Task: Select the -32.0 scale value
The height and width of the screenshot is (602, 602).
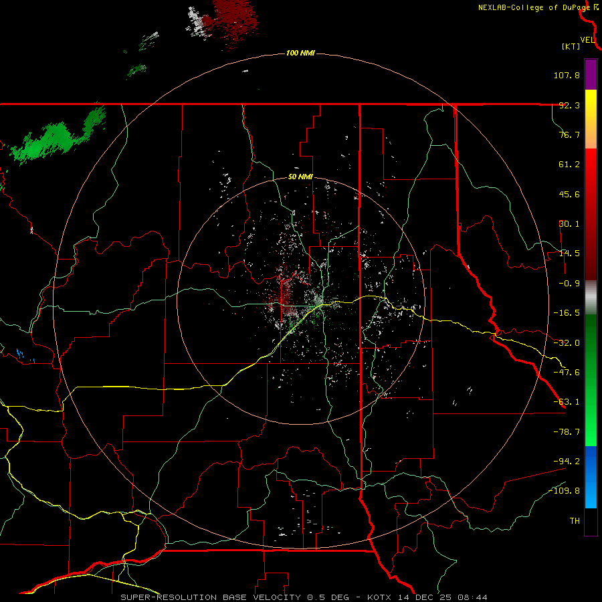Action: pyautogui.click(x=567, y=343)
